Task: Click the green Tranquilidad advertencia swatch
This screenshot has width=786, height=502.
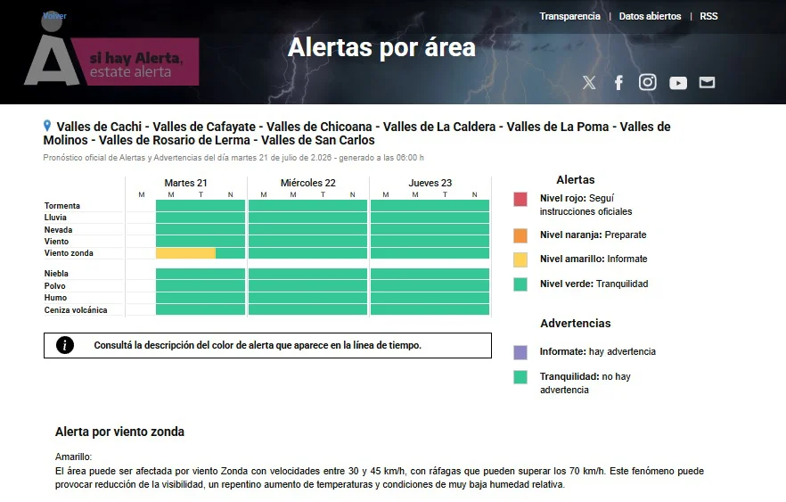Action: [520, 376]
